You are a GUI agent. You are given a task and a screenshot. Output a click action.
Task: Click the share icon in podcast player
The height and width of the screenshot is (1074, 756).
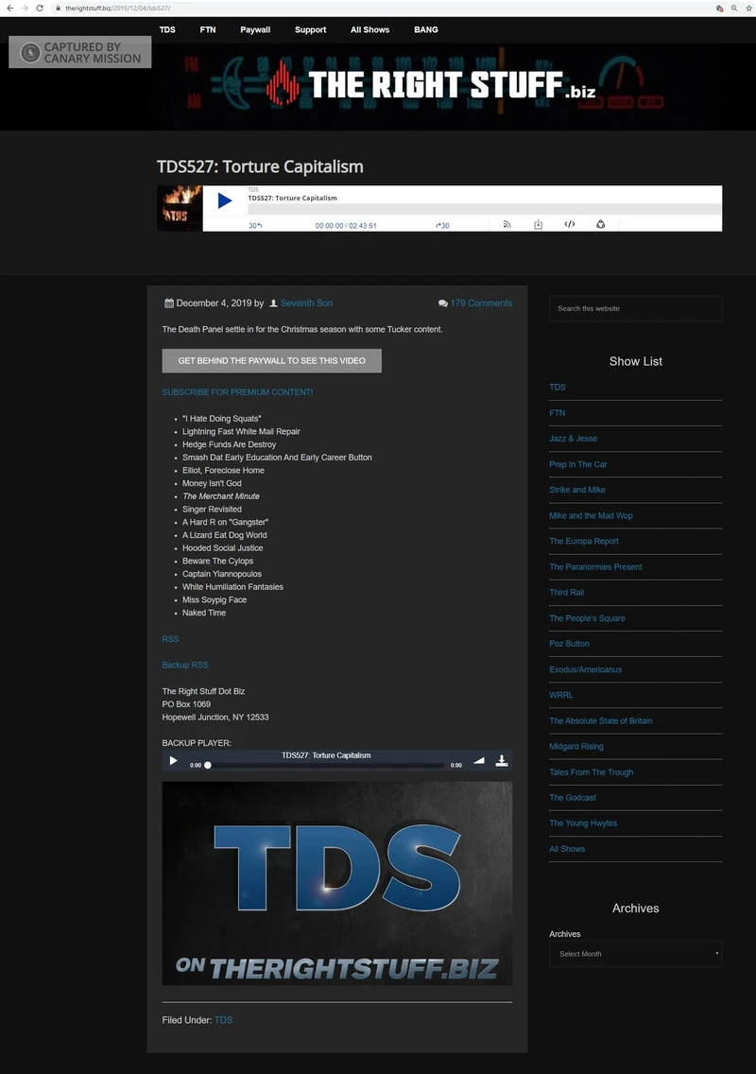[600, 225]
